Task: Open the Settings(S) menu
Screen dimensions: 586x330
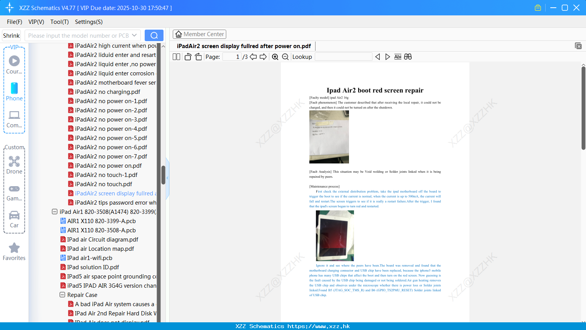Action: (x=89, y=22)
